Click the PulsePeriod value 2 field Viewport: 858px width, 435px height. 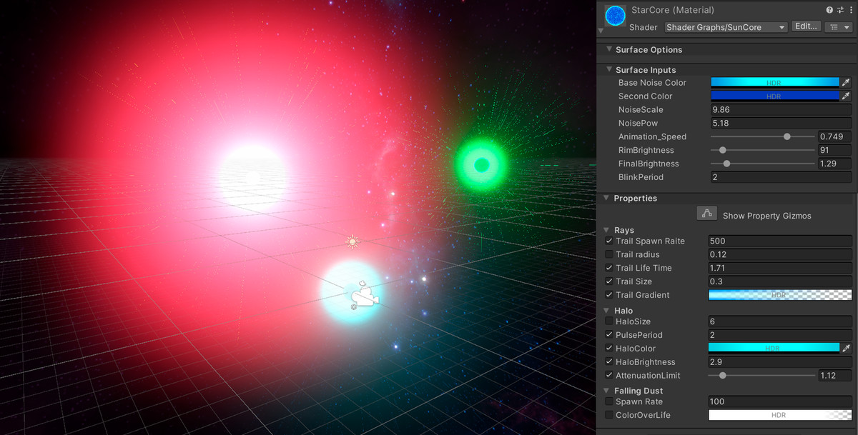click(780, 335)
